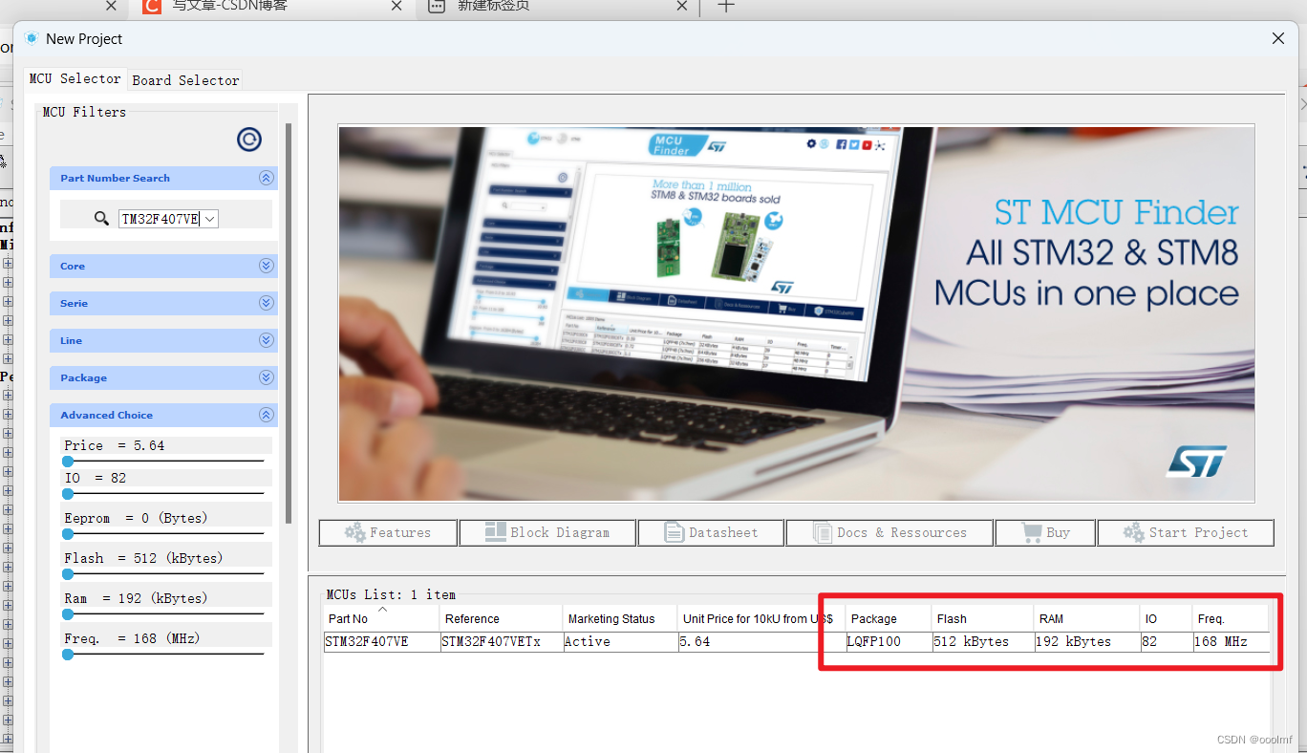Switch to the MCU Selector tab
This screenshot has width=1307, height=753.
[x=75, y=79]
